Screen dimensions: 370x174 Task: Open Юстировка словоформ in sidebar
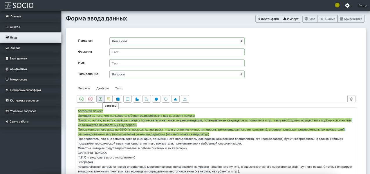[25, 90]
